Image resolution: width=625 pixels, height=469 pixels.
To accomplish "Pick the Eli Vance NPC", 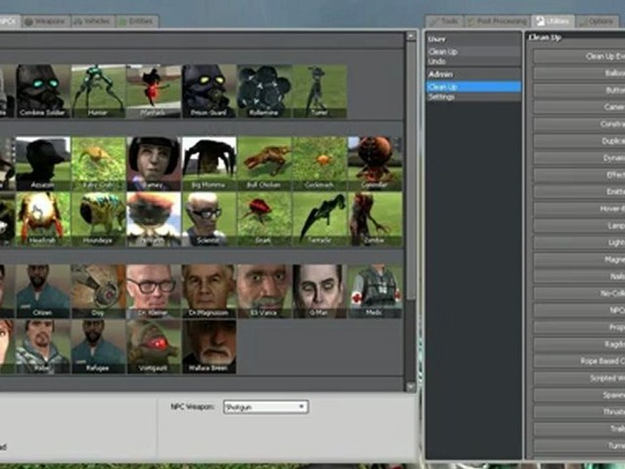I will pyautogui.click(x=264, y=291).
